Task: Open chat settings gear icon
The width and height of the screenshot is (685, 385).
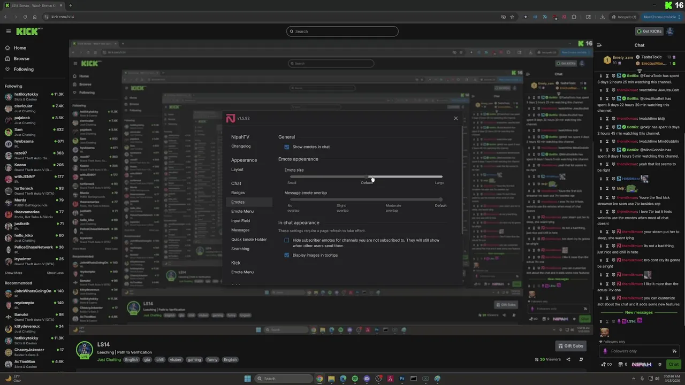Action: coord(660,365)
